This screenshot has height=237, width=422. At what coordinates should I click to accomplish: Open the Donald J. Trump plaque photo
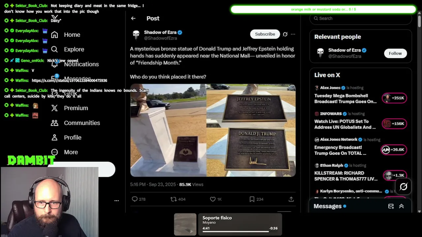click(251, 152)
